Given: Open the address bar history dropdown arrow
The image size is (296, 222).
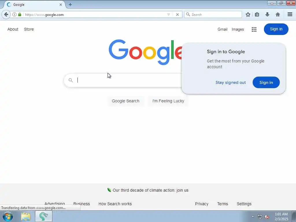Looking at the screenshot, I should [x=169, y=14].
